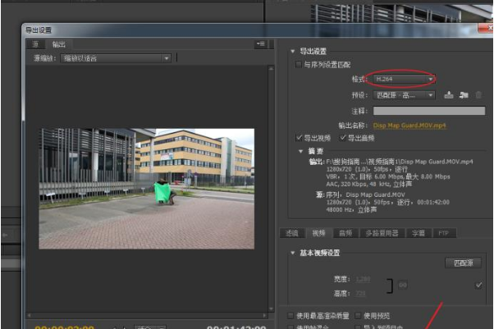Open the 格式 H.264 dropdown
This screenshot has width=494, height=329.
405,79
